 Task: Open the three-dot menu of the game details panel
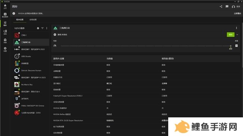pyautogui.click(x=236, y=28)
